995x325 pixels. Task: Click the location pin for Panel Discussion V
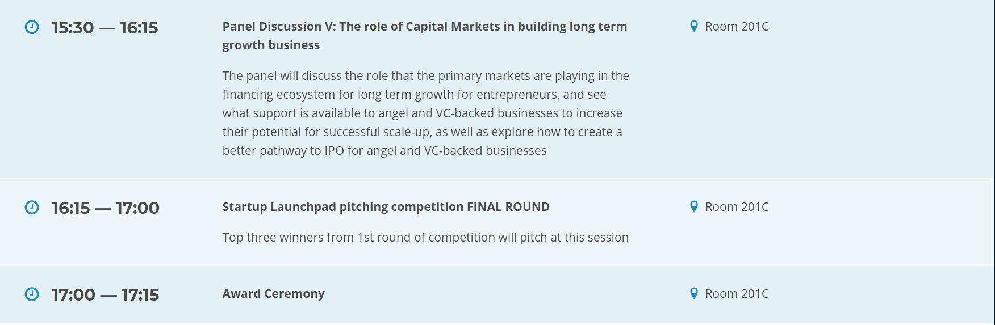tap(693, 26)
